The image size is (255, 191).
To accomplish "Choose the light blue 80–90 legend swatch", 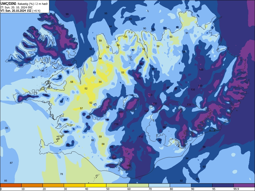I will pyautogui.click(x=181, y=185).
